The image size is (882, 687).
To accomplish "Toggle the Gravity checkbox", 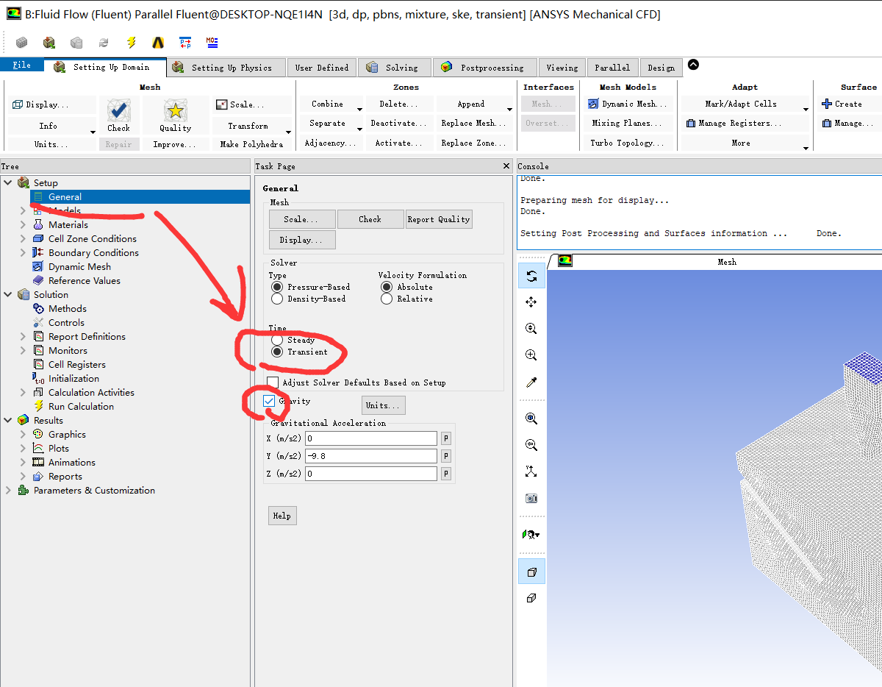I will tap(269, 401).
